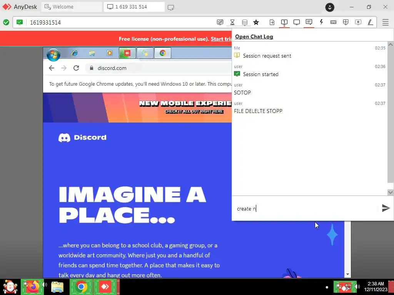Click the tray volume speaker icon near the clock

(357, 287)
